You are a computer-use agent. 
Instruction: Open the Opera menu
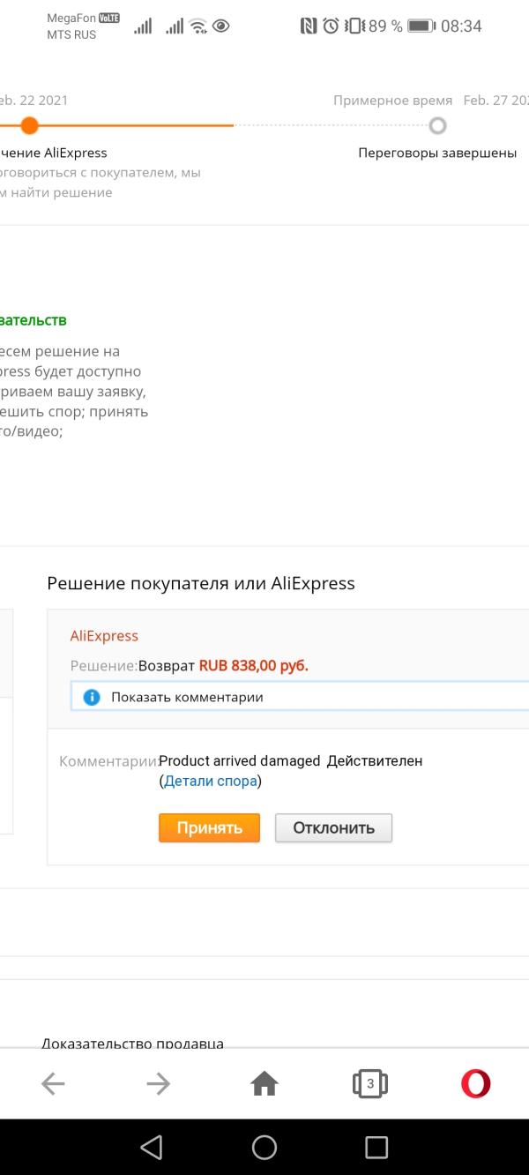pos(476,1083)
